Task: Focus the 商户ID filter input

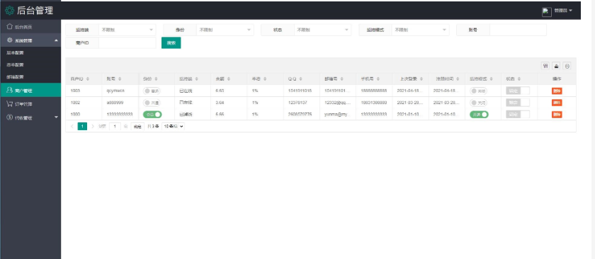Action: point(127,43)
